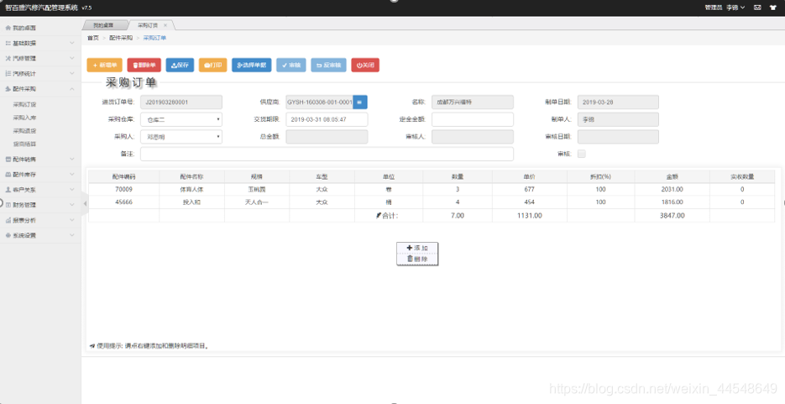Image resolution: width=785 pixels, height=404 pixels.
Task: Click the 名称 field showing 成都万兴福特
Action: 473,102
